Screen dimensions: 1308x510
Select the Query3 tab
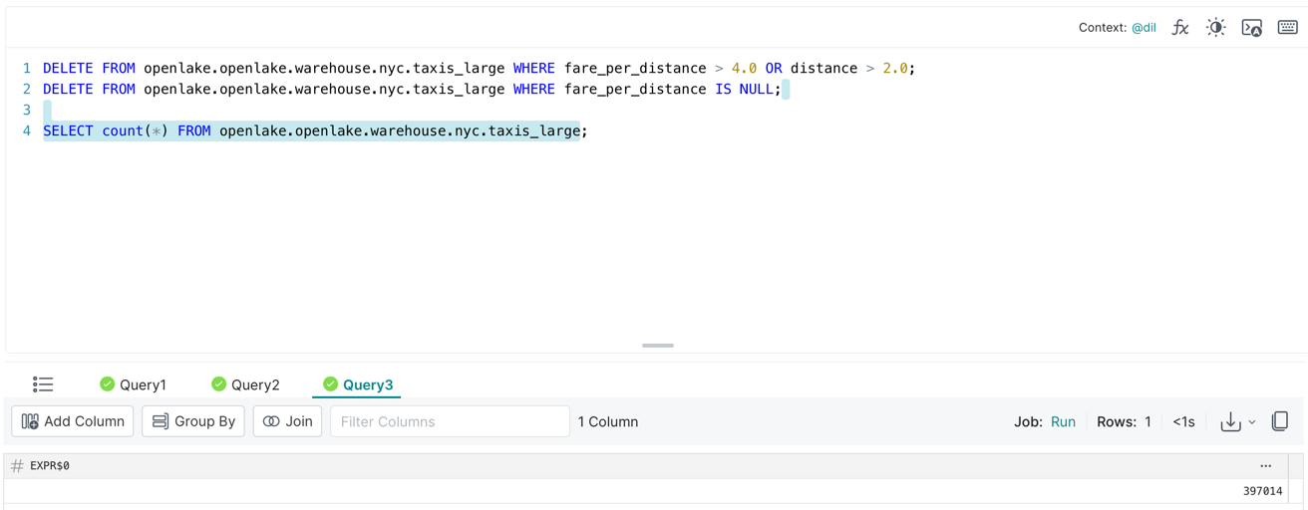[357, 384]
